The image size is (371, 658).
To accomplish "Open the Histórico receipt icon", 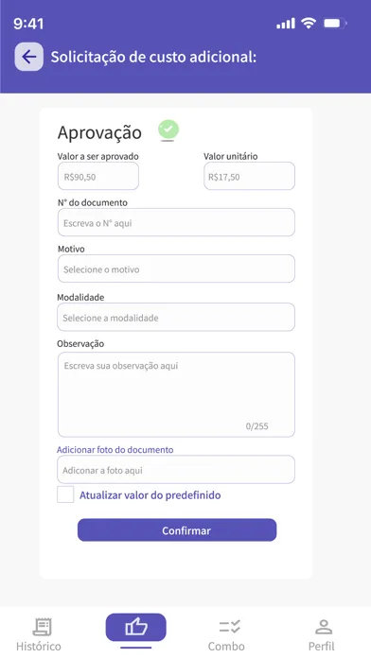I will click(x=42, y=627).
